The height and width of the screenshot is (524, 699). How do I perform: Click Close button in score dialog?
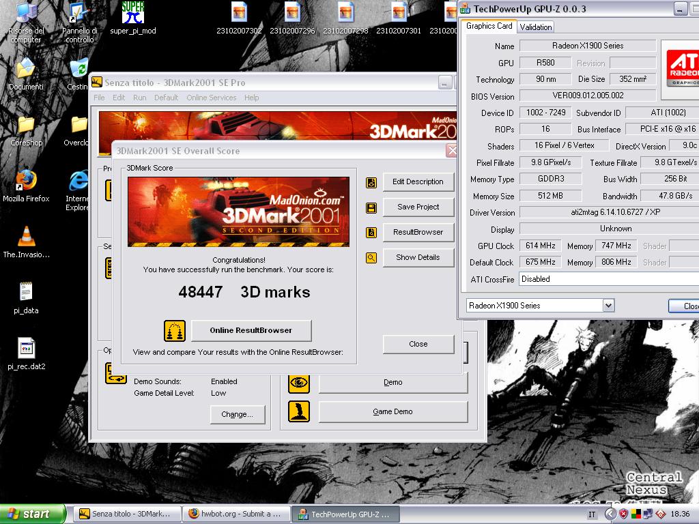click(418, 344)
